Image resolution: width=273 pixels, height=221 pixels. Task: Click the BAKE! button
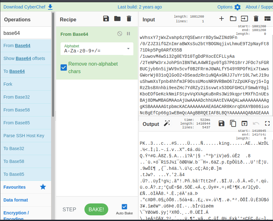coord(96,209)
